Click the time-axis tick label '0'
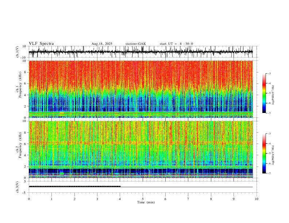This screenshot has width=289, height=223. [29, 199]
